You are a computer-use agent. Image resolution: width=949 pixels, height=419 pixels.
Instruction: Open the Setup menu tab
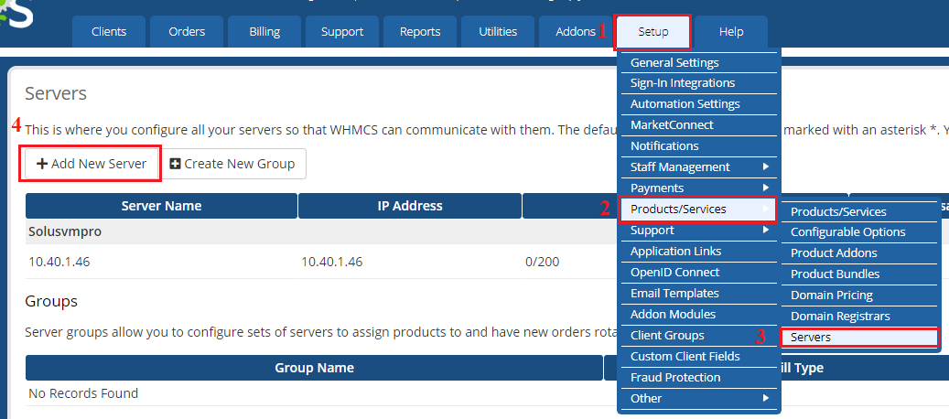tap(652, 32)
